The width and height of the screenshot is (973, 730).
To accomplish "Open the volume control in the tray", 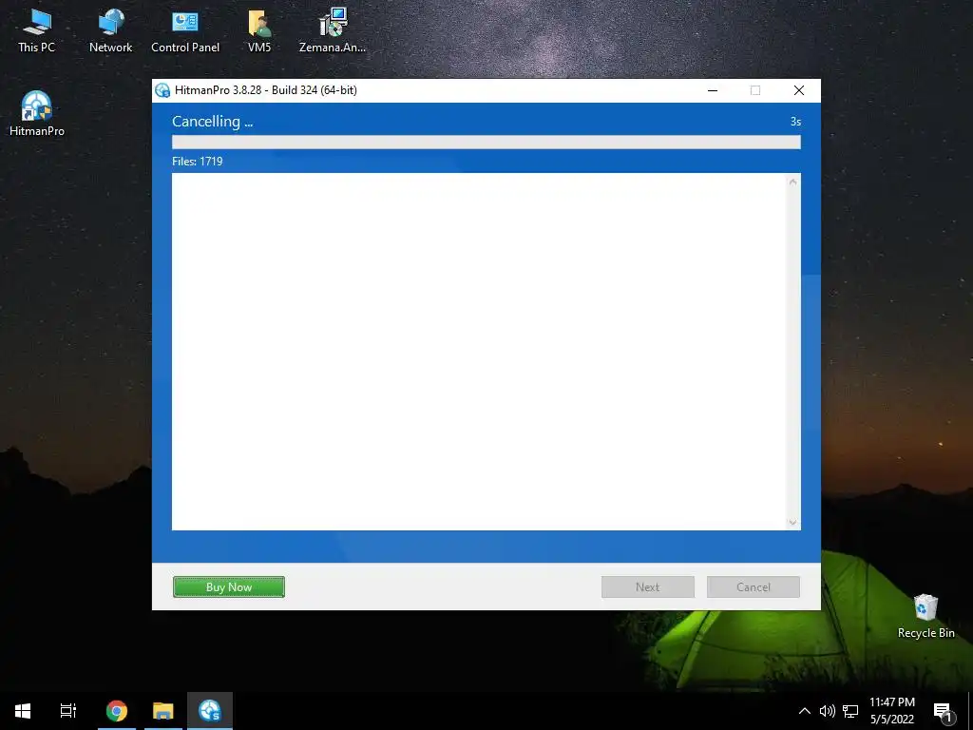I will pyautogui.click(x=828, y=711).
